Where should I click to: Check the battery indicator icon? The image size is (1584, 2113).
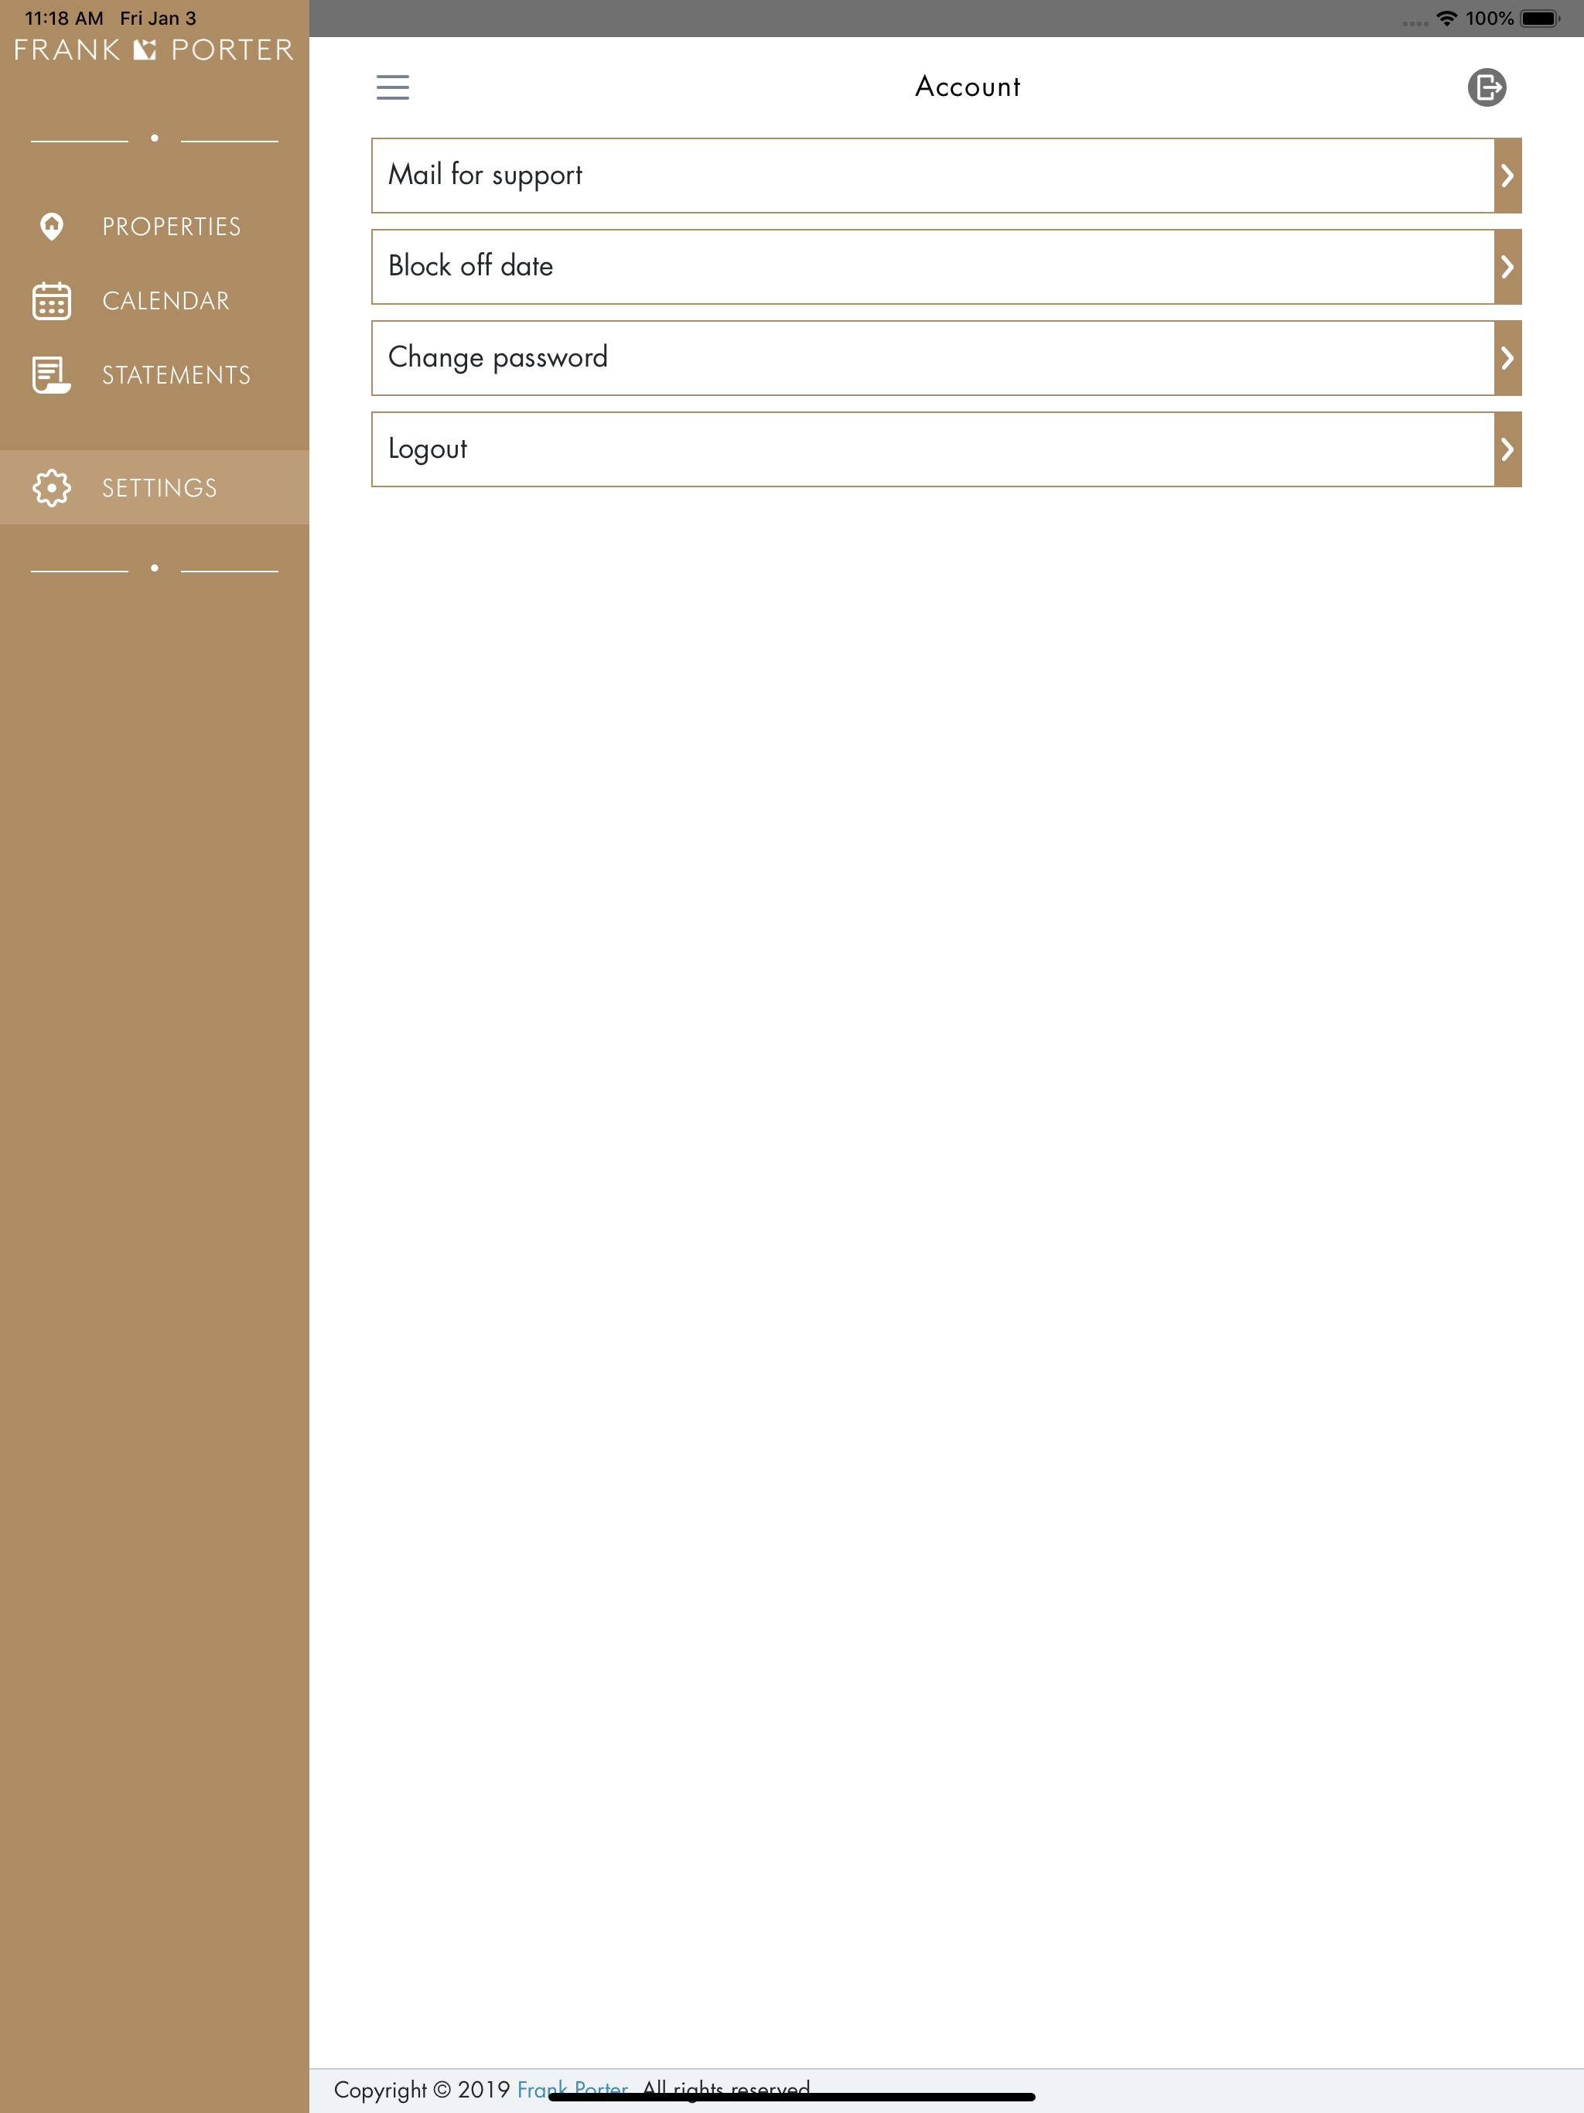pyautogui.click(x=1540, y=18)
